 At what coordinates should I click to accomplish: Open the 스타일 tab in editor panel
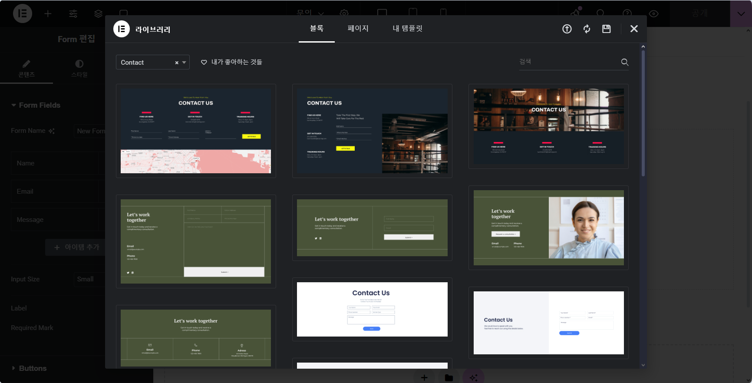[x=79, y=69]
